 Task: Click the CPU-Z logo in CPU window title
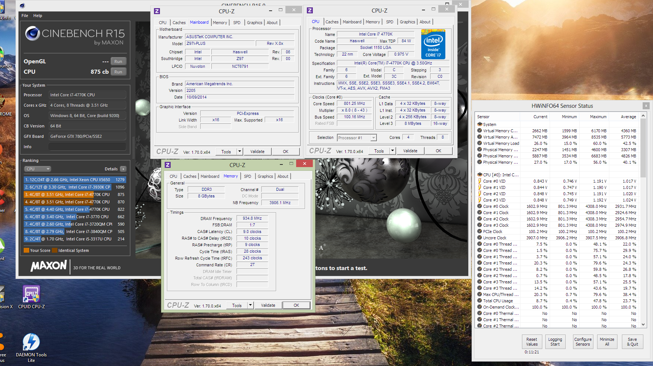click(310, 10)
